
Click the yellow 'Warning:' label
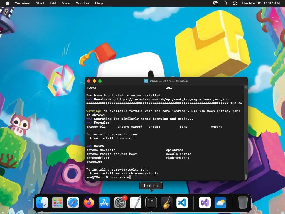[x=94, y=111]
